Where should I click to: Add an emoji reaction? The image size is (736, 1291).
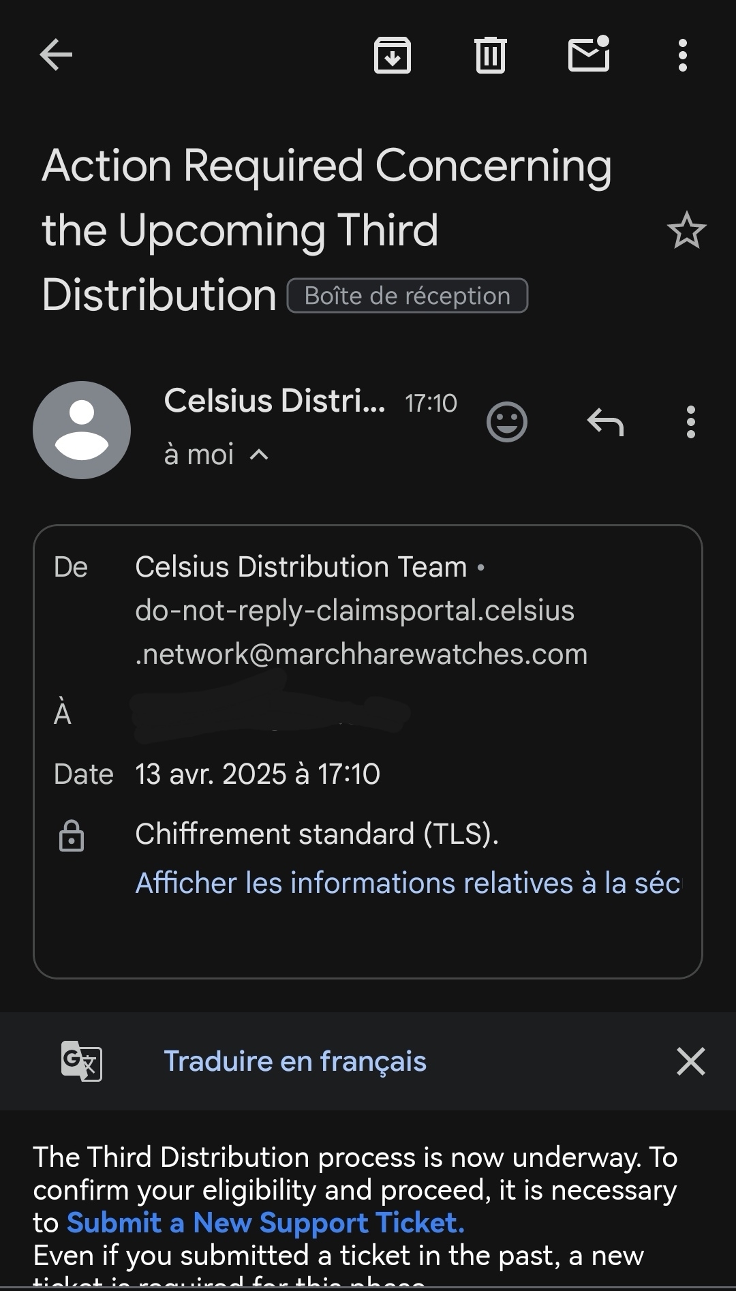click(x=507, y=422)
